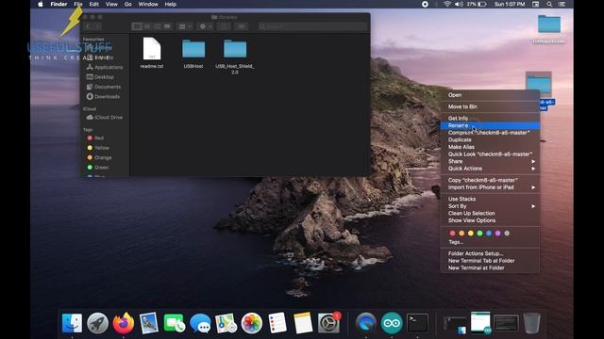This screenshot has width=604, height=339.
Task: Select Show View Options
Action: tap(490, 220)
